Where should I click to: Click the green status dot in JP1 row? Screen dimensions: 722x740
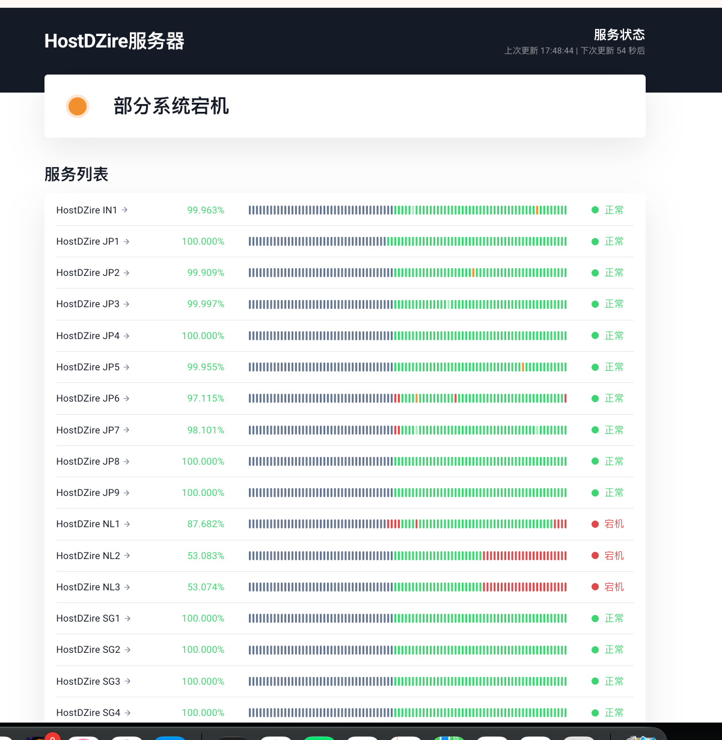595,241
